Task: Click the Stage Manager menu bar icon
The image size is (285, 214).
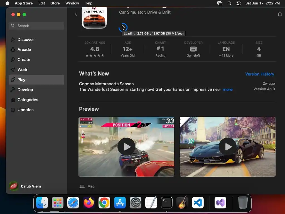Action: pos(220,3)
